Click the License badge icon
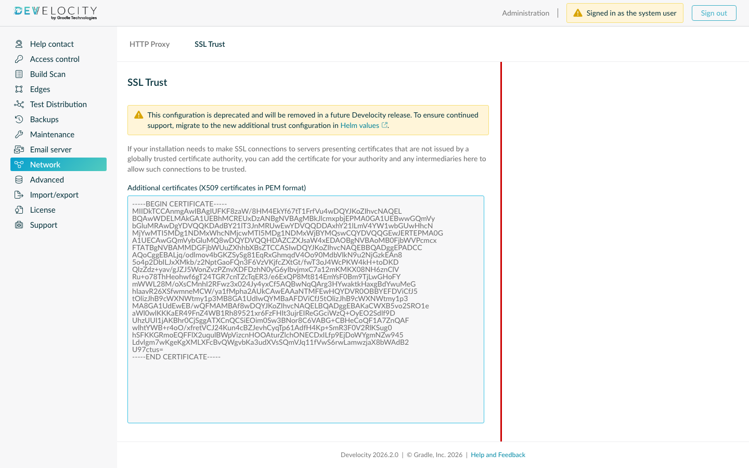The height and width of the screenshot is (468, 749). pyautogui.click(x=19, y=210)
